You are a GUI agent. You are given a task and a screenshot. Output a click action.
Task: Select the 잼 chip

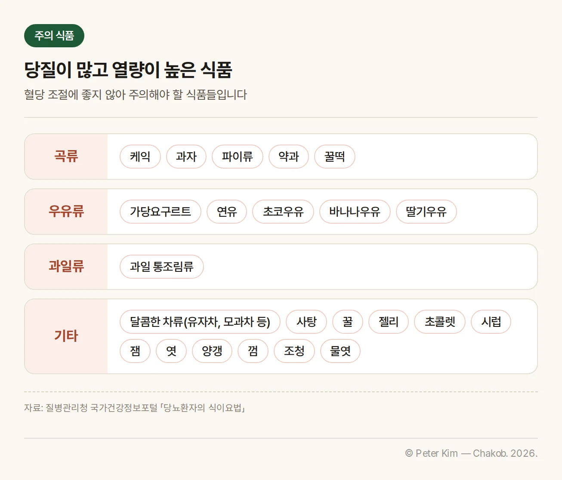tap(135, 351)
